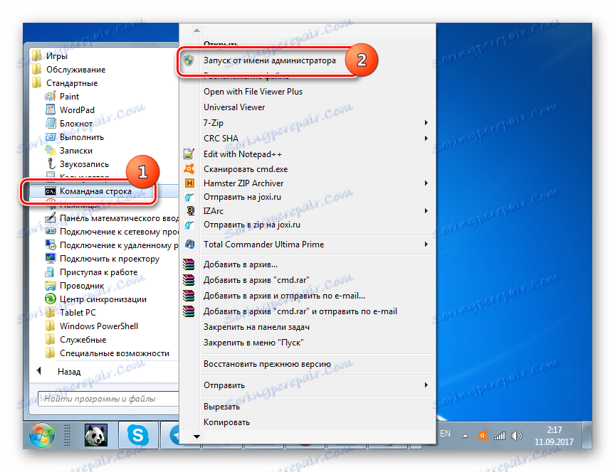Screen dimensions: 615x472
Task: Choose Добавить в архив "cmd.rar"
Action: click(x=256, y=280)
